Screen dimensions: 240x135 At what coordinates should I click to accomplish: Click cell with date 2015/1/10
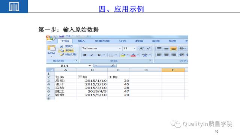pyautogui.click(x=92, y=81)
